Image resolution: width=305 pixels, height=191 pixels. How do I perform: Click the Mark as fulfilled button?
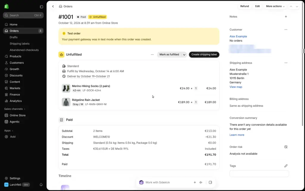point(169,55)
